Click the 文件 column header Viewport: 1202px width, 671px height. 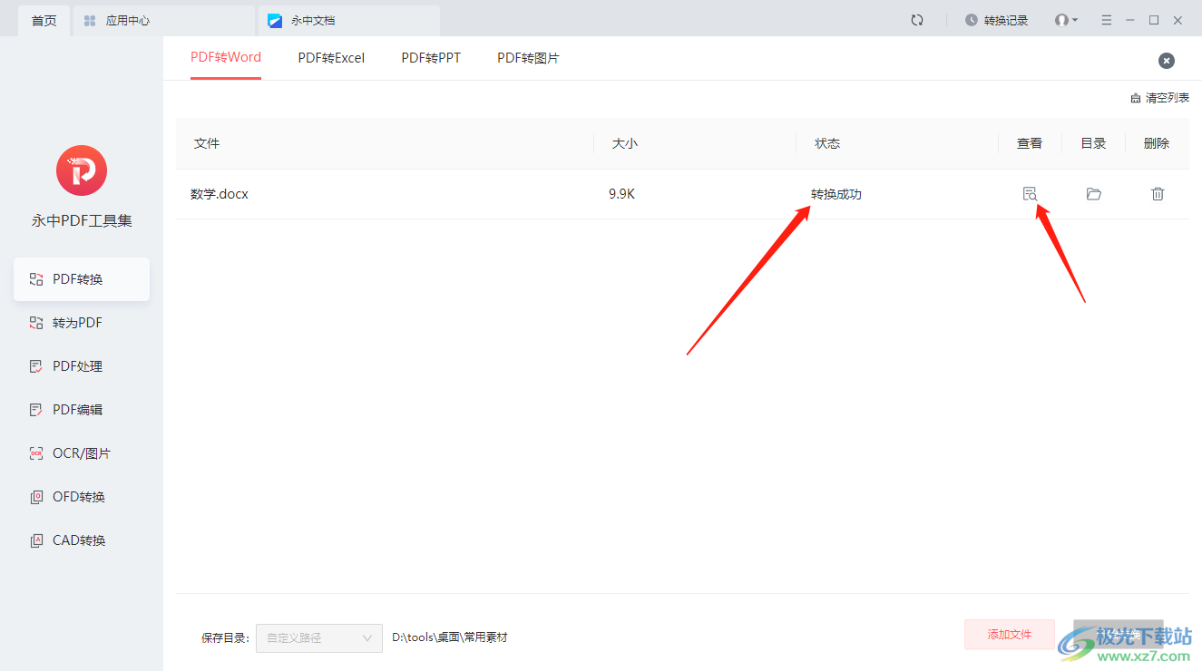[x=207, y=143]
